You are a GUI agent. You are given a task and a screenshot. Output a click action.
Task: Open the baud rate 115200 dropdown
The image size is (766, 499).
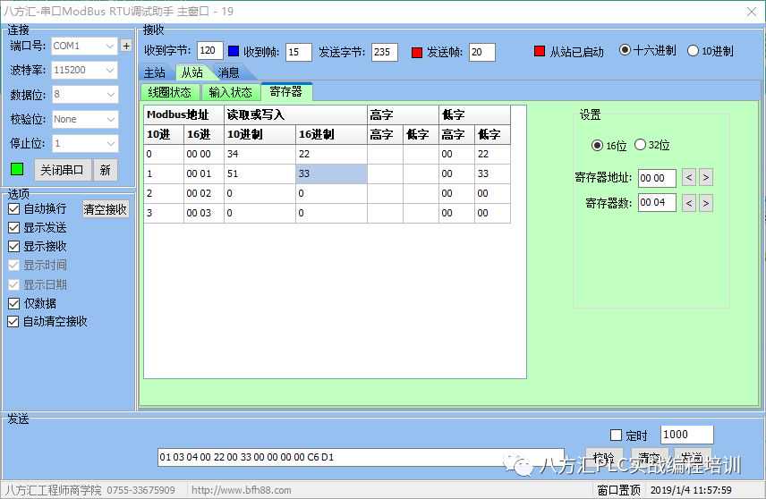point(84,70)
